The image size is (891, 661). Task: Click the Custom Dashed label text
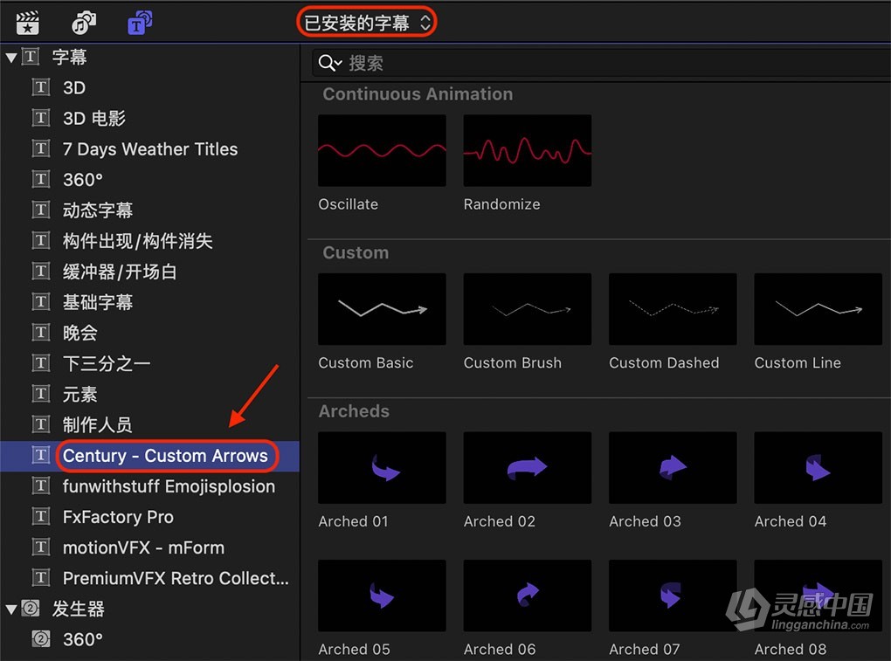664,362
